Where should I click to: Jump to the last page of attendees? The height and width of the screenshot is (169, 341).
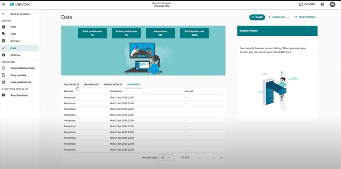[221, 157]
